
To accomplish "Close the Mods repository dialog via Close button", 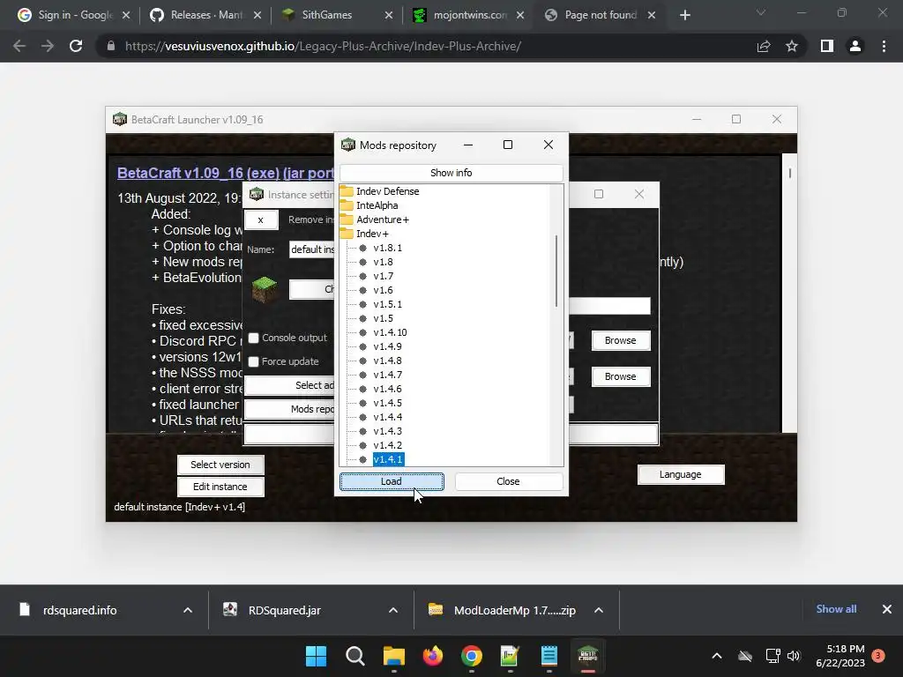I will (508, 481).
